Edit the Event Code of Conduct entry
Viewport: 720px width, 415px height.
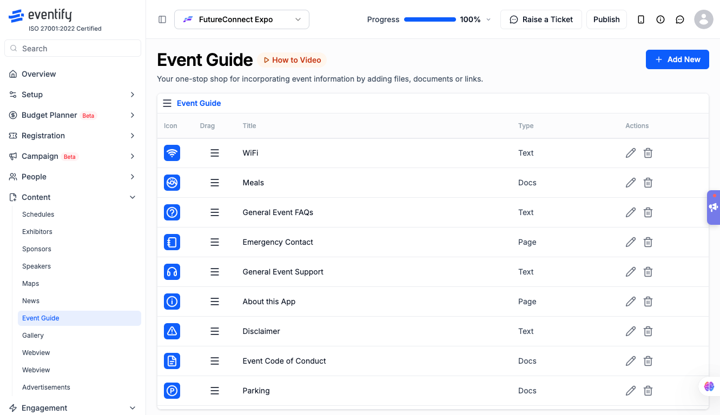pyautogui.click(x=630, y=361)
